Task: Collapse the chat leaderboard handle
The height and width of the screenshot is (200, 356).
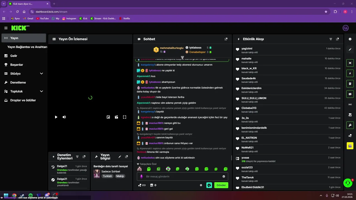Action: point(182,57)
